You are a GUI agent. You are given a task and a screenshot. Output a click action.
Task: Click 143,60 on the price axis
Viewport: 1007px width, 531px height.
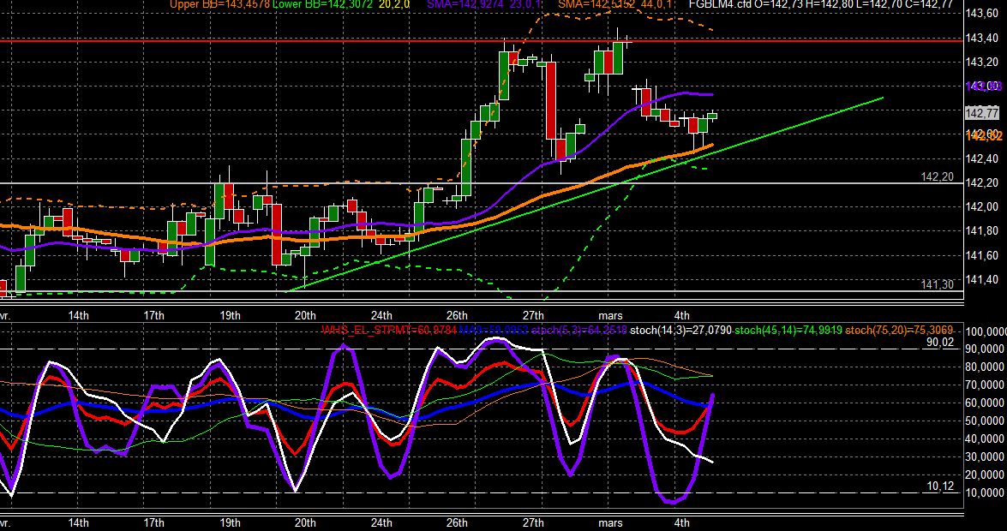982,14
